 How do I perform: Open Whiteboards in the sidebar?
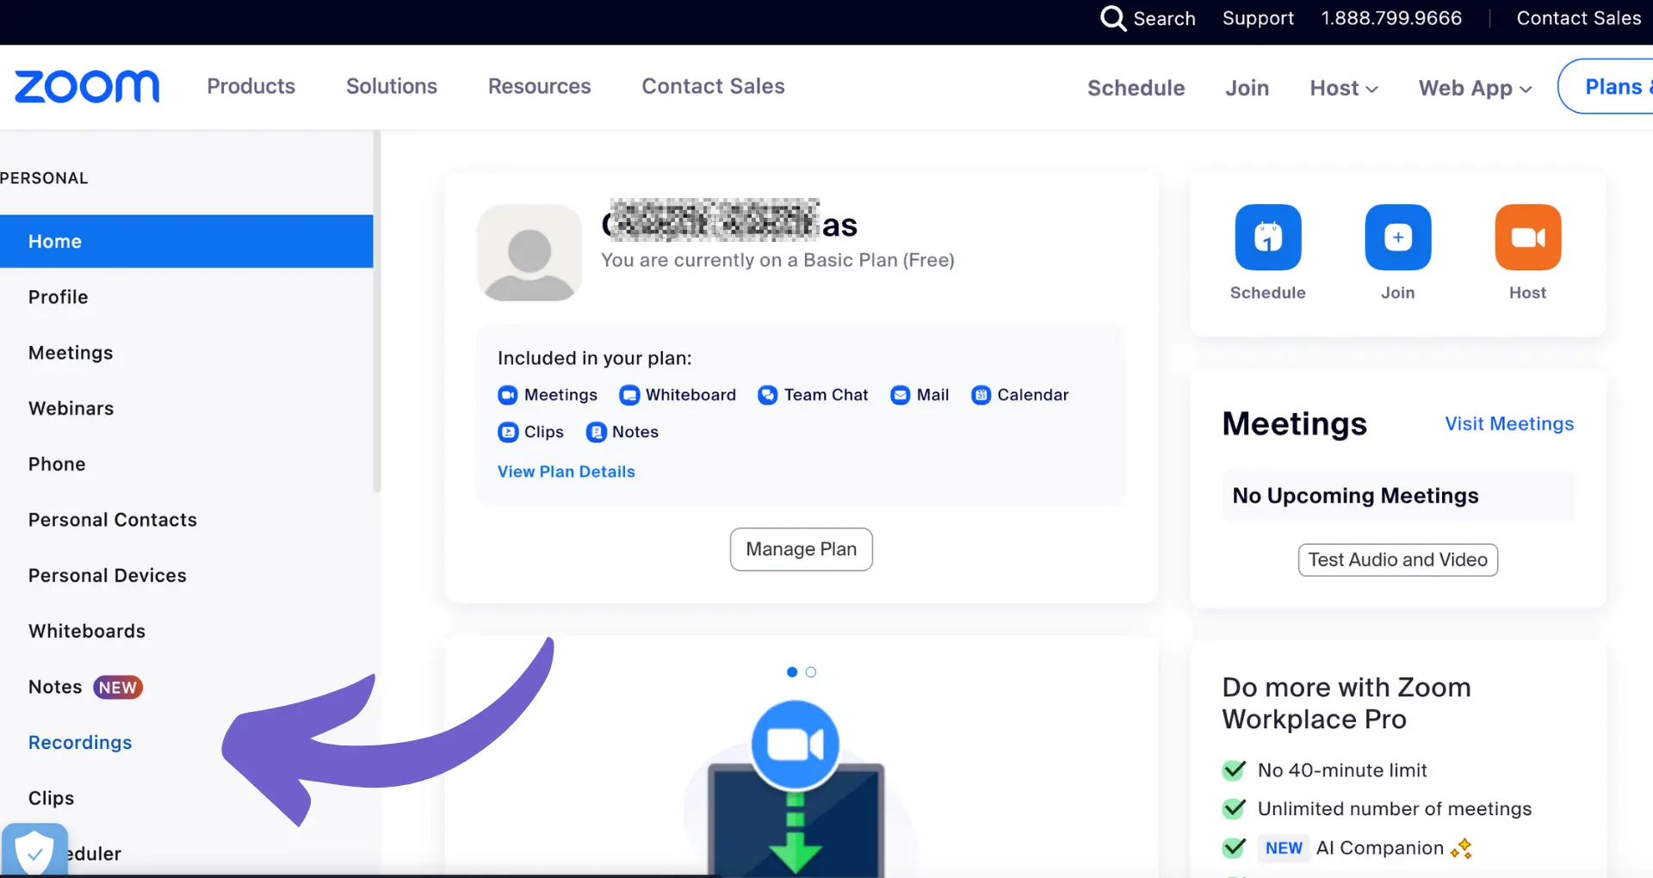[86, 631]
